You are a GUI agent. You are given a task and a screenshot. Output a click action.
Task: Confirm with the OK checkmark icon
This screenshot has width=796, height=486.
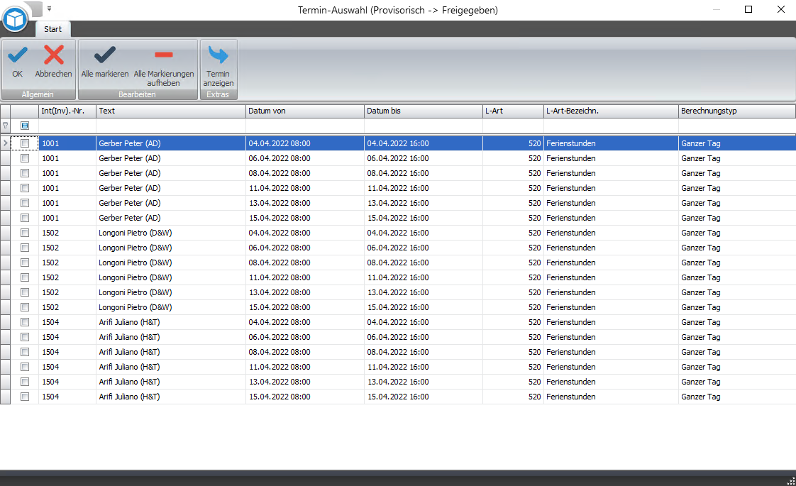point(17,56)
